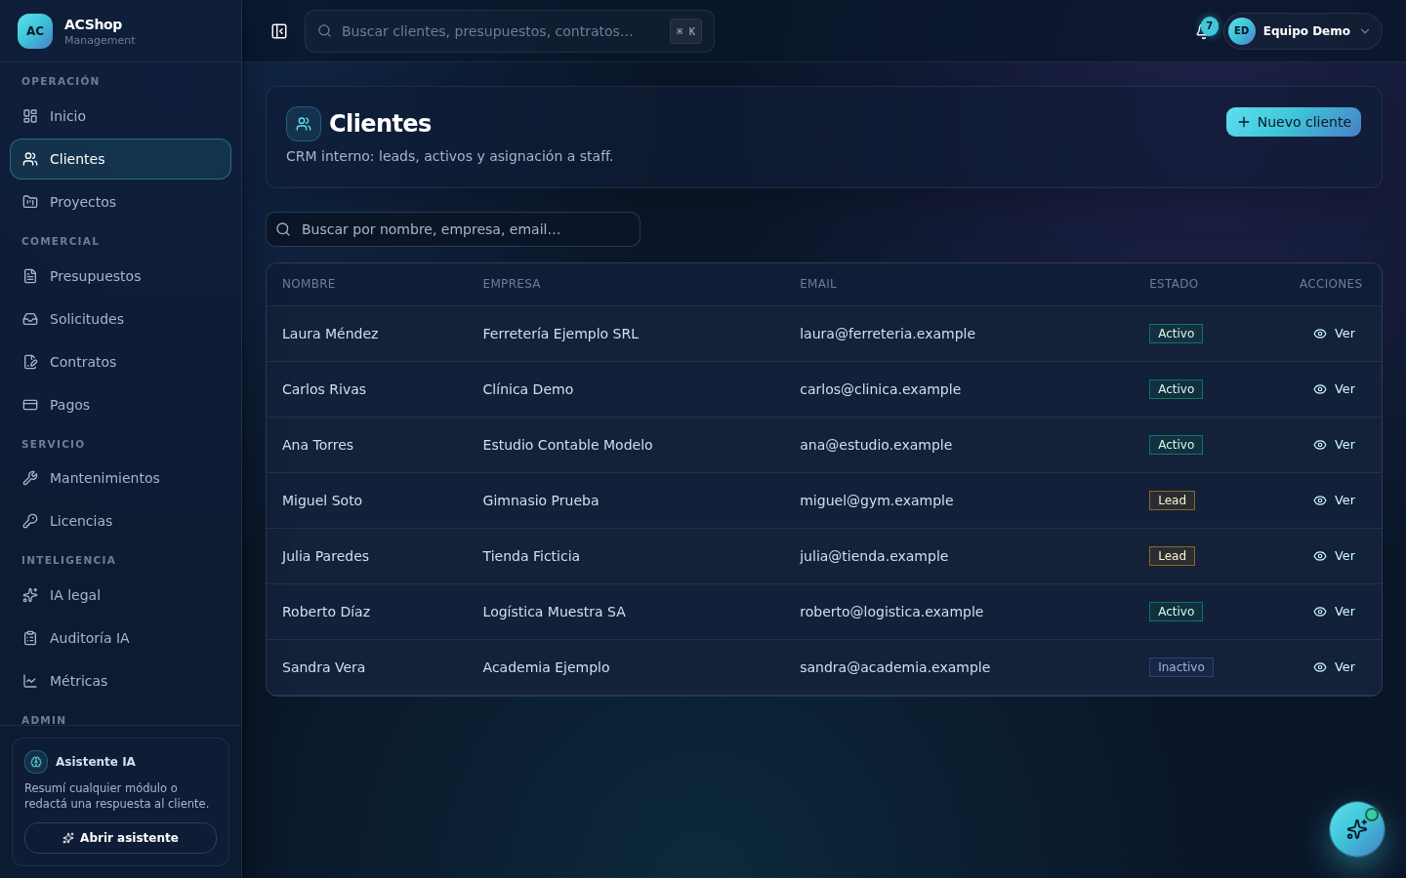The height and width of the screenshot is (878, 1406).
Task: Click laura@ferreteria.example email
Action: tap(888, 334)
